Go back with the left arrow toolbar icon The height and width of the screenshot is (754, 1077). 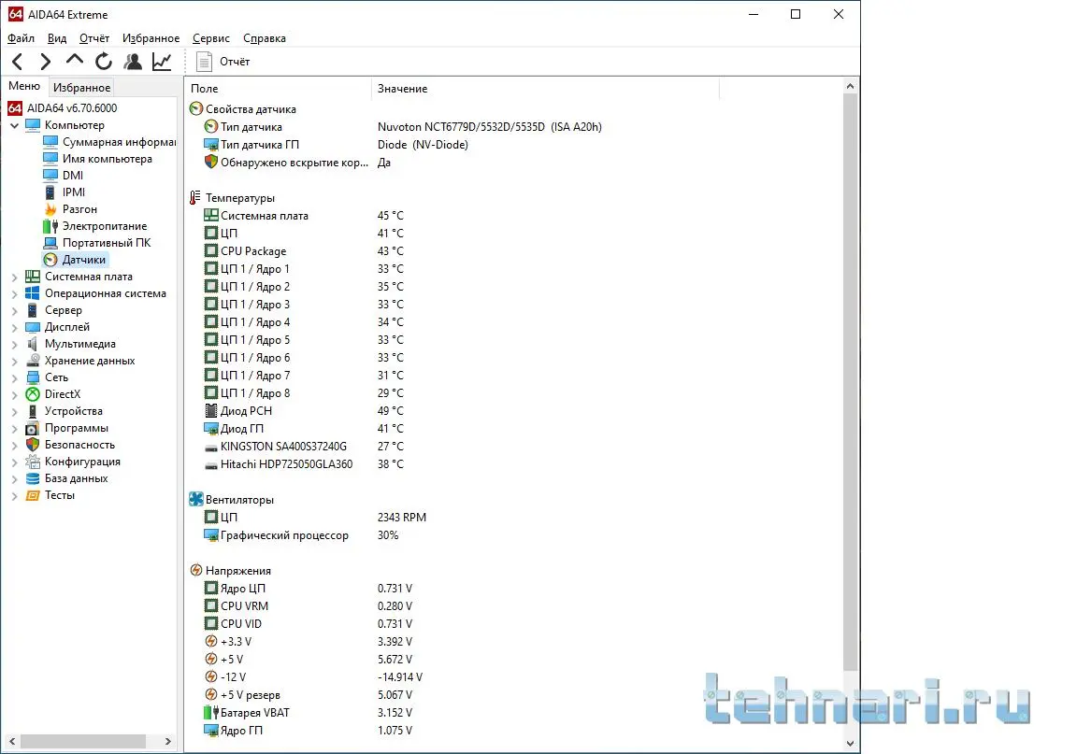[x=18, y=62]
